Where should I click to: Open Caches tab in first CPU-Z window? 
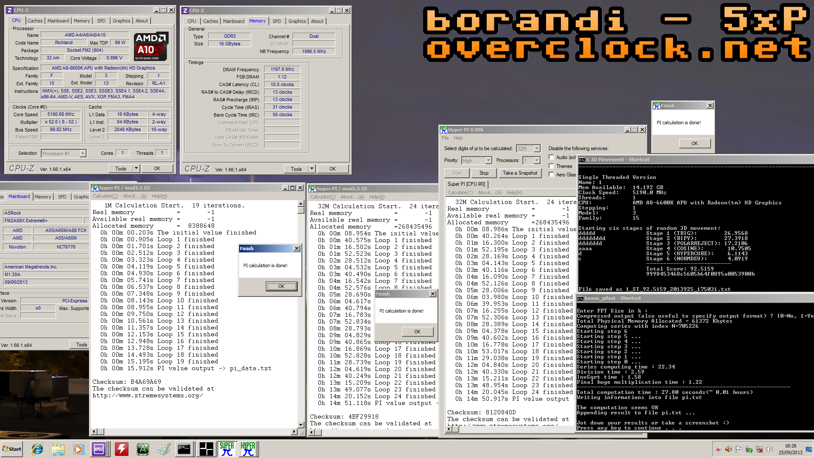click(x=35, y=21)
